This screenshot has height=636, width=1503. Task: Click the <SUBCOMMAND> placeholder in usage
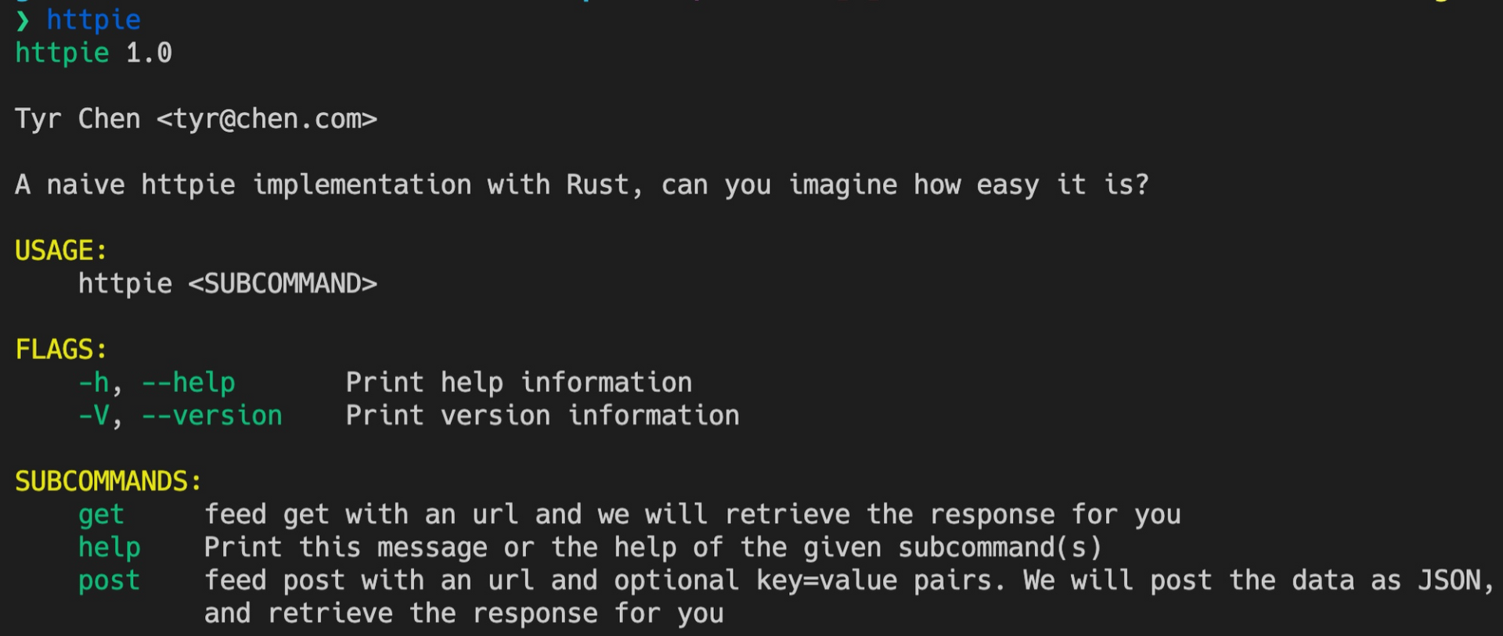click(x=283, y=283)
